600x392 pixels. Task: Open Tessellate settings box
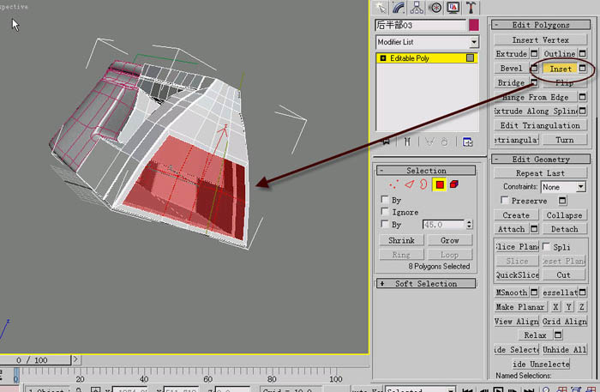582,292
